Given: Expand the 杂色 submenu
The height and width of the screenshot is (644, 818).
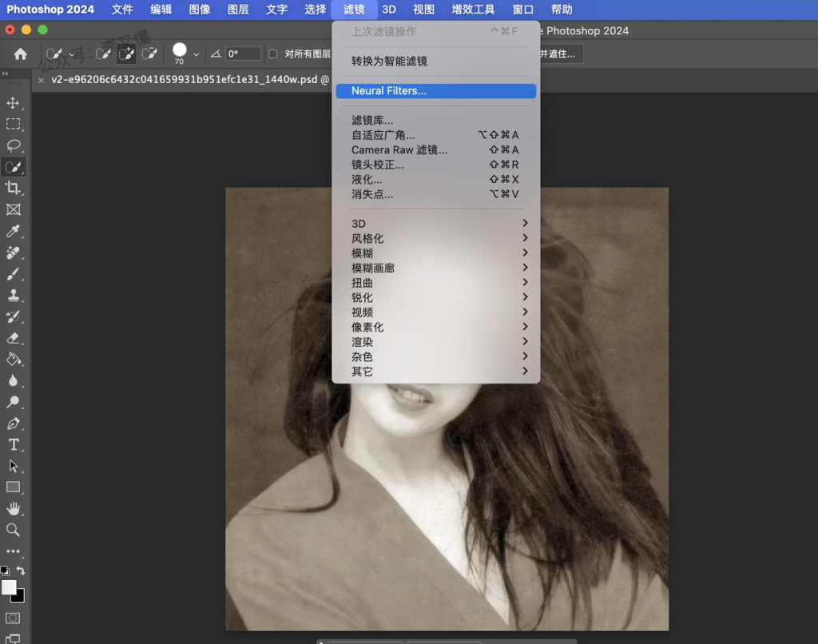Looking at the screenshot, I should pyautogui.click(x=435, y=357).
